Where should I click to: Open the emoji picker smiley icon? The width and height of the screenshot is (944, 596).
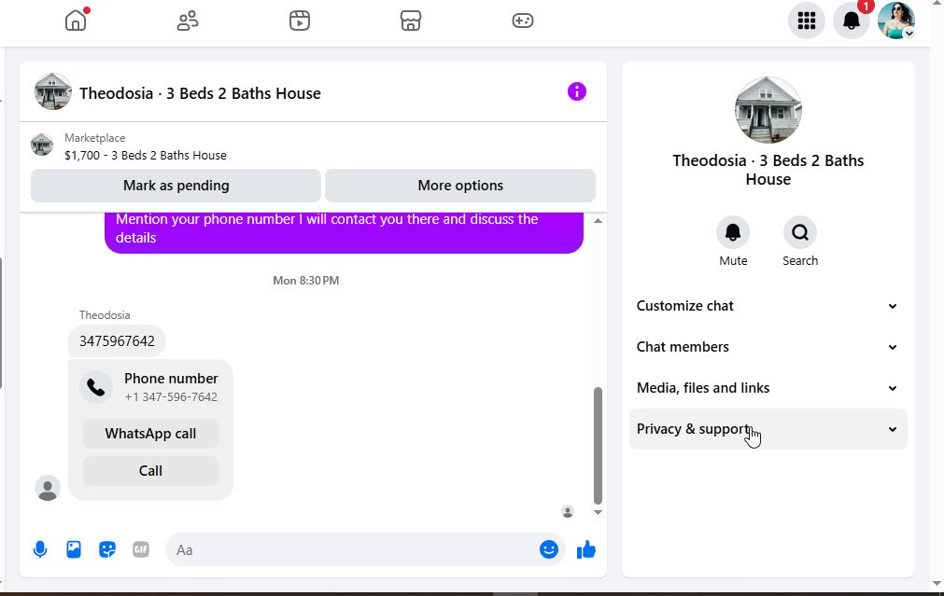click(x=548, y=549)
